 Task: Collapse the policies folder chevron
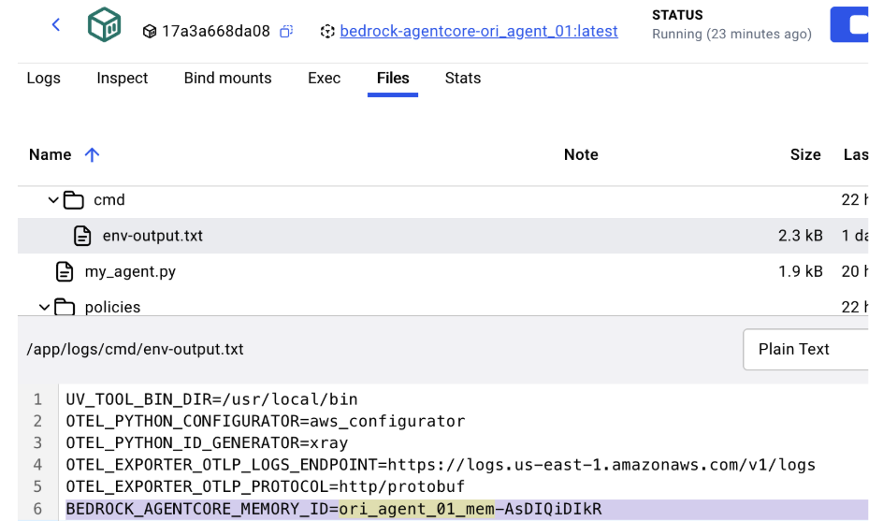pyautogui.click(x=44, y=307)
